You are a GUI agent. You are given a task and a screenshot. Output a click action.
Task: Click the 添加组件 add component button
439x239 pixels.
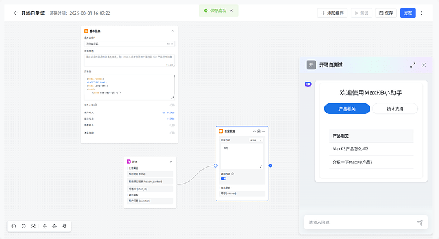[x=332, y=13]
